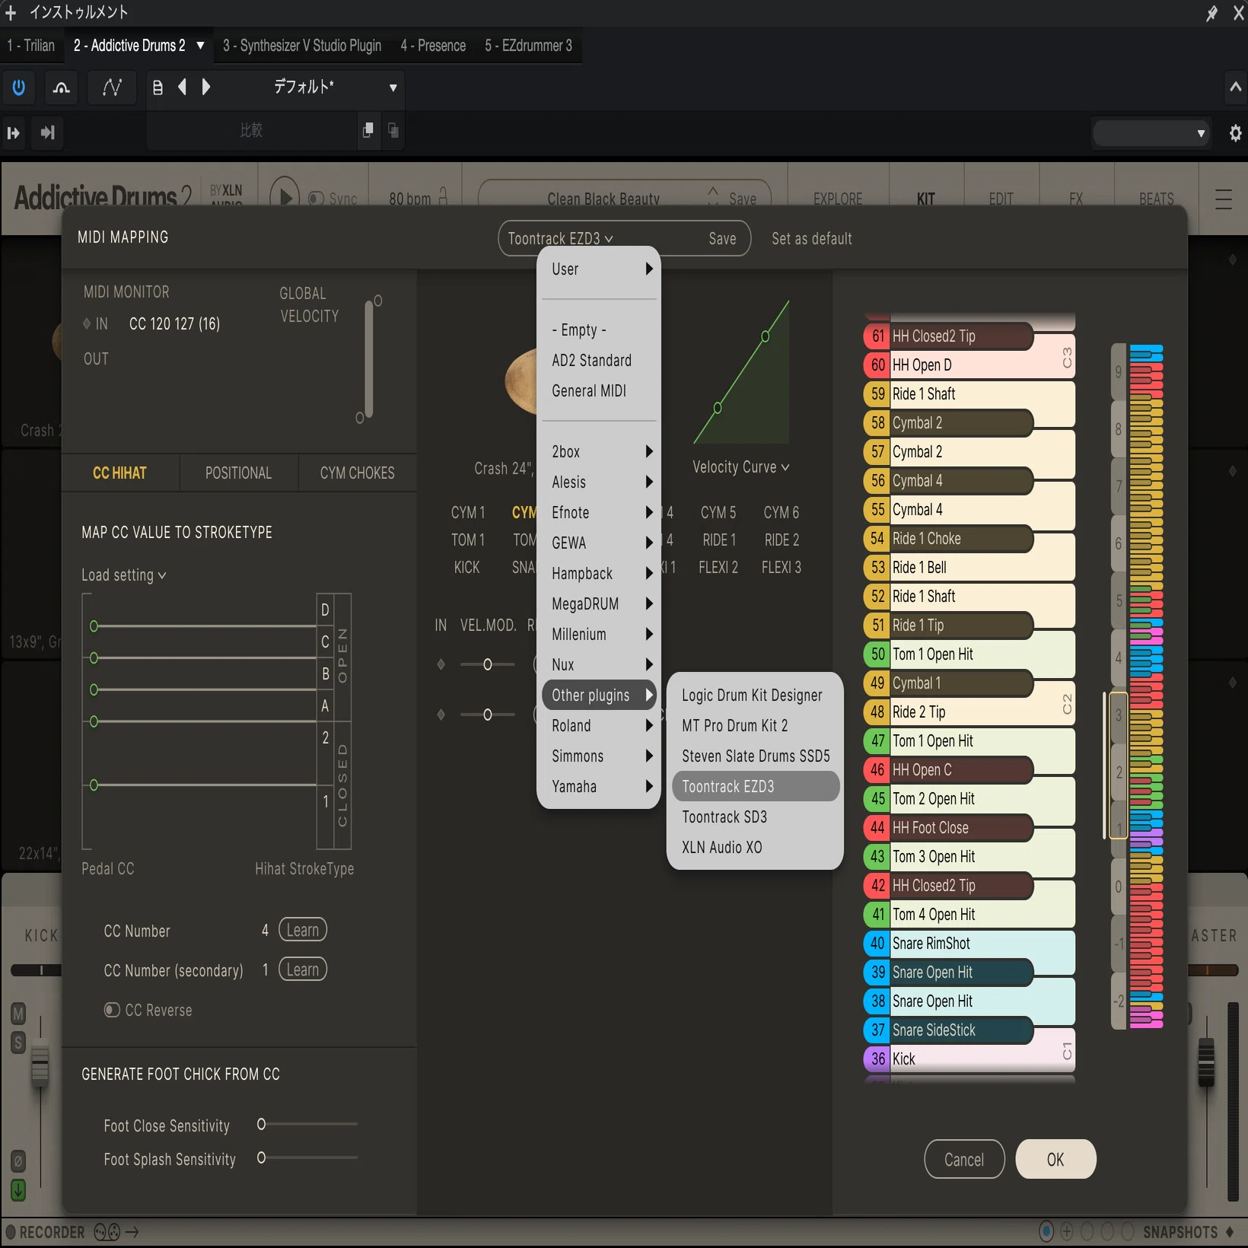Open the plugin settings gear
1248x1248 pixels.
point(1235,133)
